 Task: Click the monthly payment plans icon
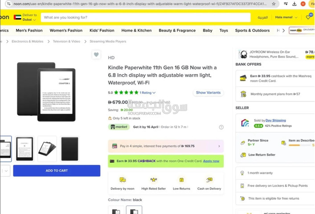[243, 94]
